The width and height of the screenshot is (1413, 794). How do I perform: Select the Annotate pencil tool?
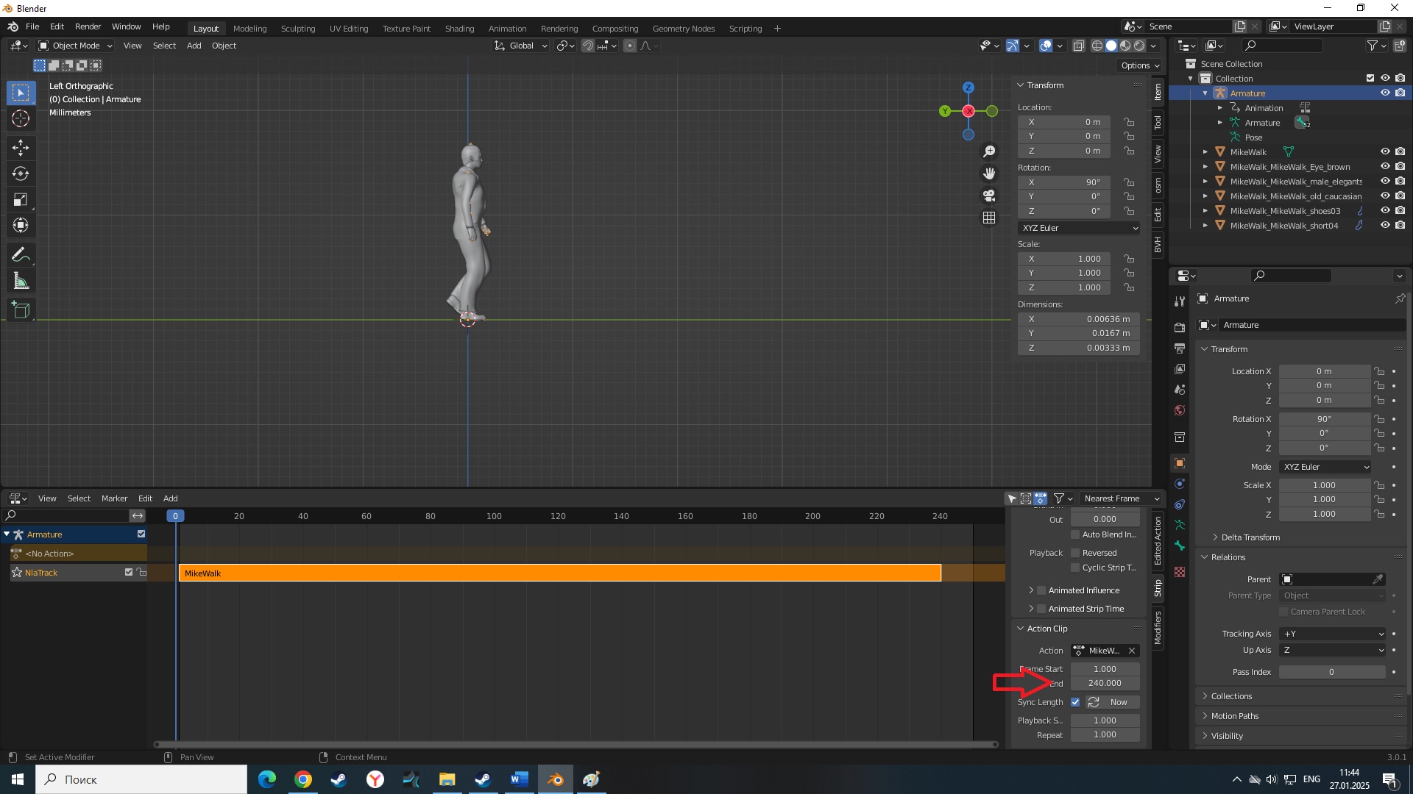pyautogui.click(x=21, y=255)
